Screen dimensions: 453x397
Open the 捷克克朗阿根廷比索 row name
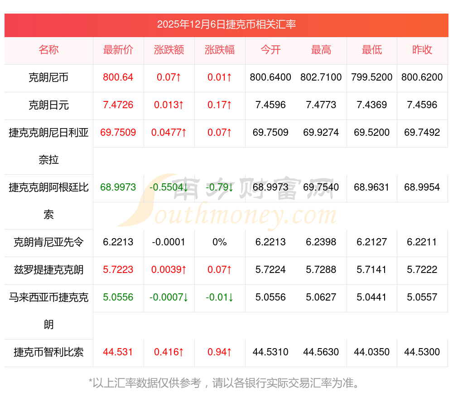(48, 201)
